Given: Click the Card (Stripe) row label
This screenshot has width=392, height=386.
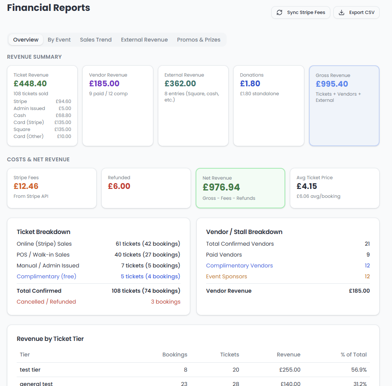Looking at the screenshot, I should click(29, 122).
